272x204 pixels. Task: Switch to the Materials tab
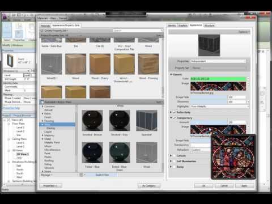pos(45,25)
